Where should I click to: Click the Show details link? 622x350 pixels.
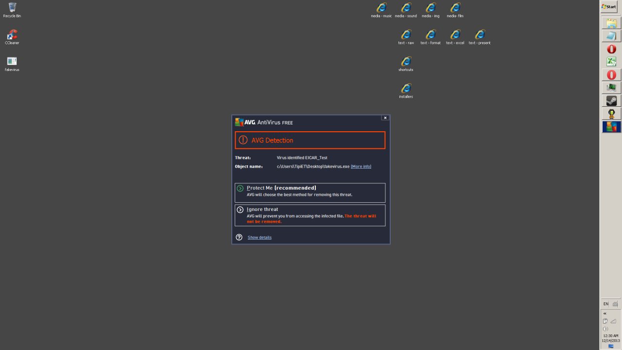tap(259, 237)
